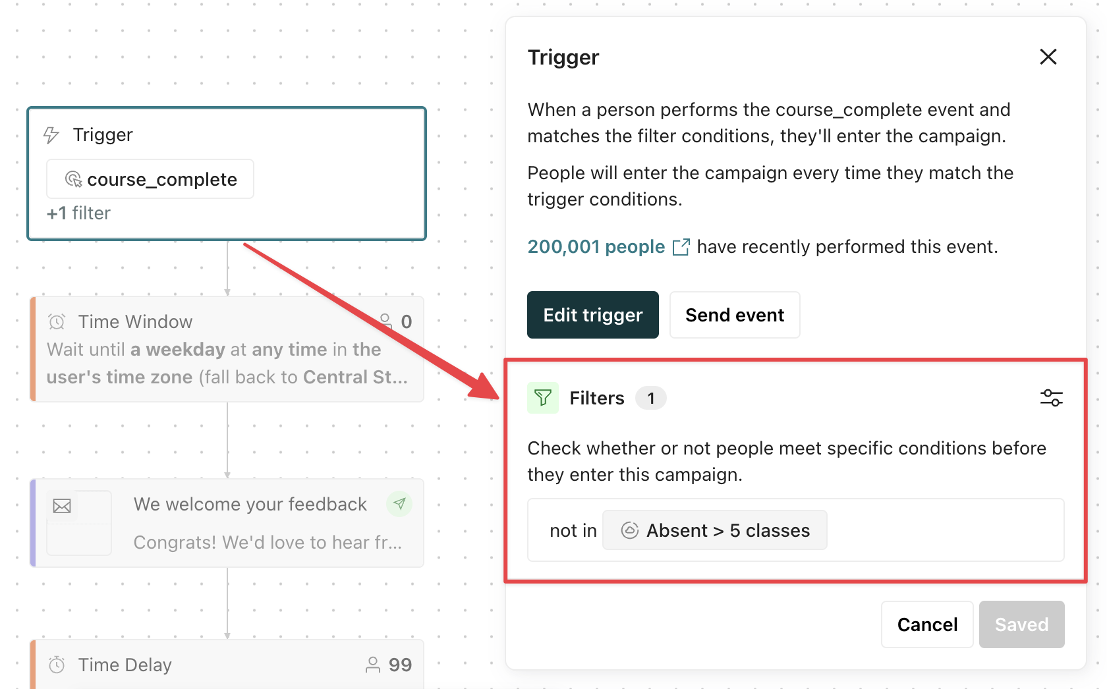
Task: Select the Time Window workflow node
Action: (227, 349)
